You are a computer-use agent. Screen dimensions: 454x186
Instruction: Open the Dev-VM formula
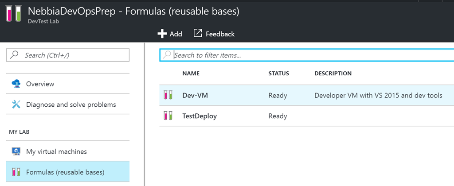[307, 95]
